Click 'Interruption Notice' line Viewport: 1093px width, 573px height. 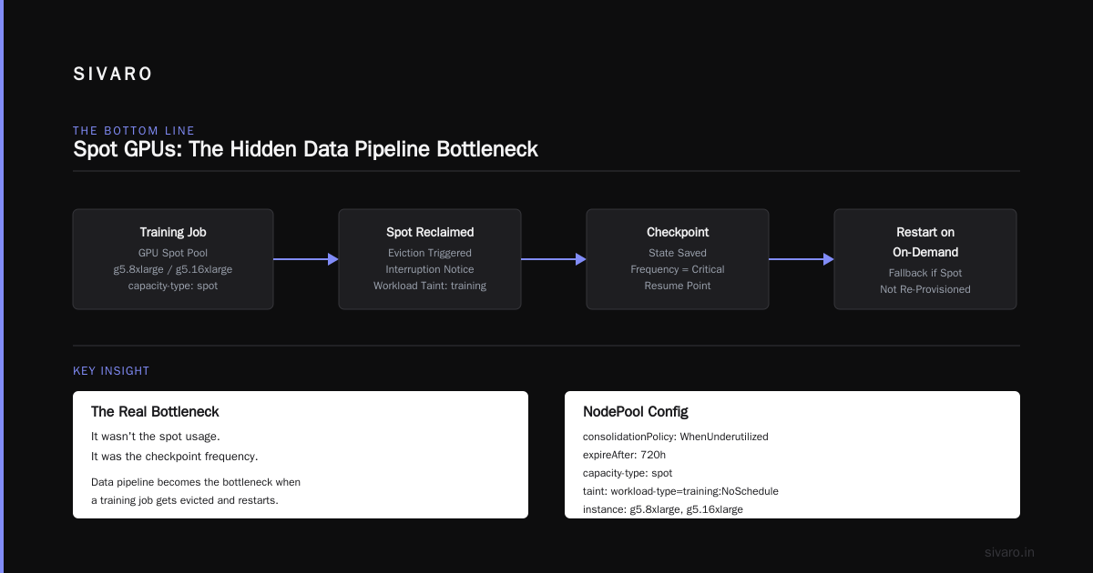[x=430, y=269]
